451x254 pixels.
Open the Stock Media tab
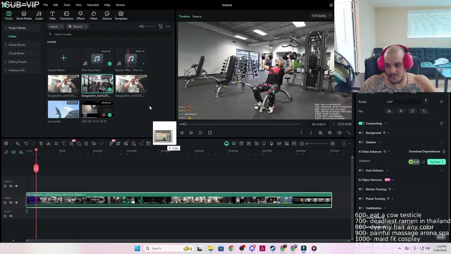click(x=24, y=16)
